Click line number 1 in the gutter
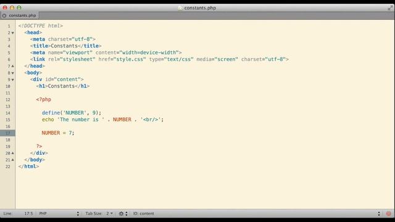Viewport: 395px width, 222px height. point(9,26)
